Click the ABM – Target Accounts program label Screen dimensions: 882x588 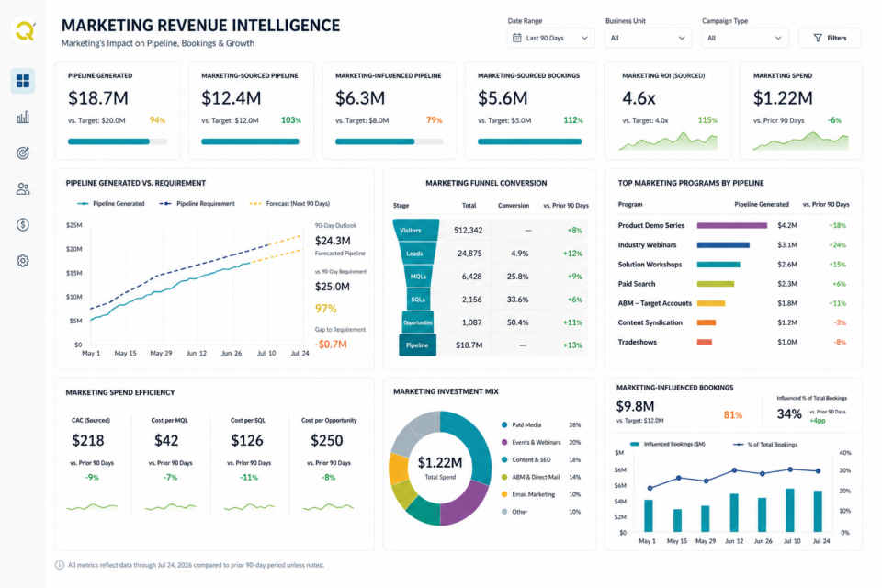pos(655,303)
